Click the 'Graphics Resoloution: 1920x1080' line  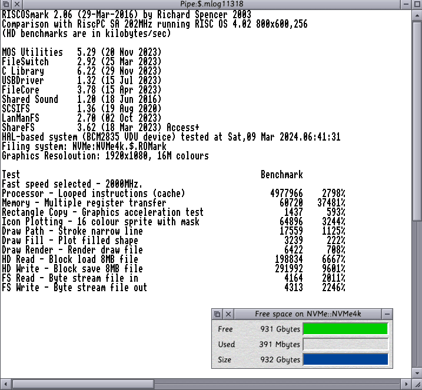pos(105,156)
